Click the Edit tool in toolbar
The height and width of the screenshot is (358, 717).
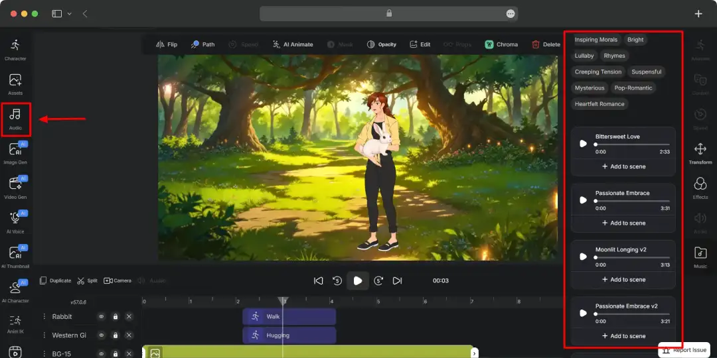click(x=420, y=44)
